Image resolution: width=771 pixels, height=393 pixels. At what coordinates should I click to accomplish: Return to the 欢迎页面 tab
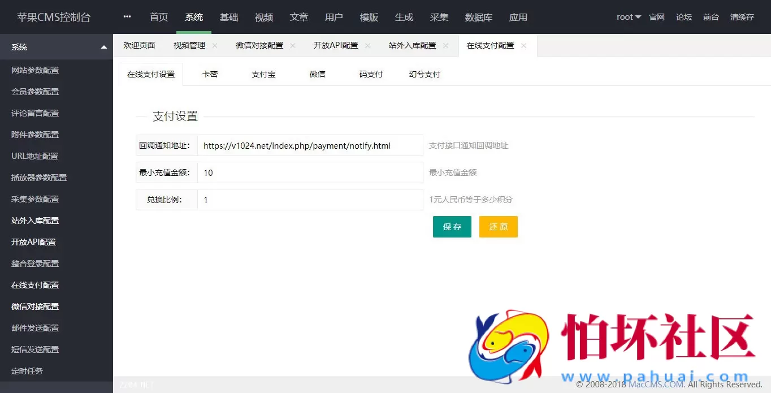point(139,45)
